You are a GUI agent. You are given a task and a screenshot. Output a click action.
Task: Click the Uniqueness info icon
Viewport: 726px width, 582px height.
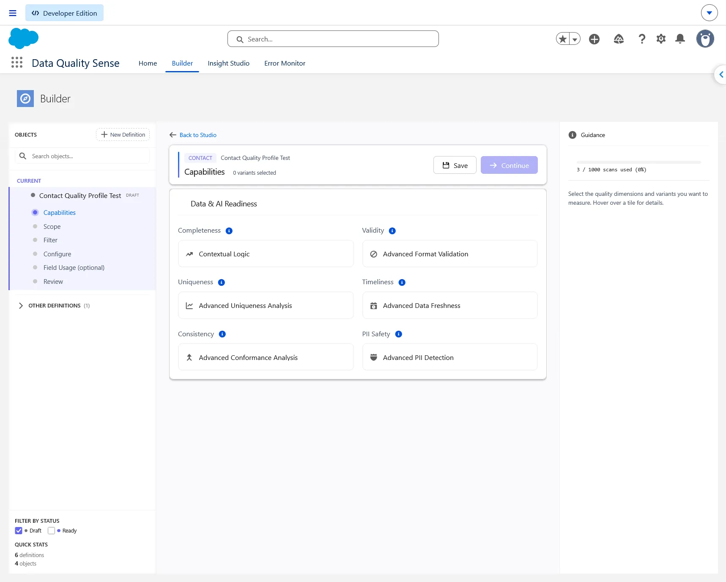pos(222,283)
